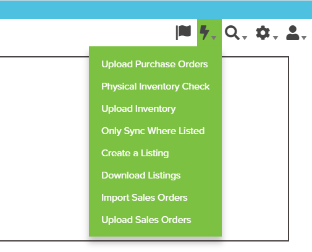Click the blue header banner
Image resolution: width=312 pixels, height=252 pixels.
pyautogui.click(x=156, y=10)
